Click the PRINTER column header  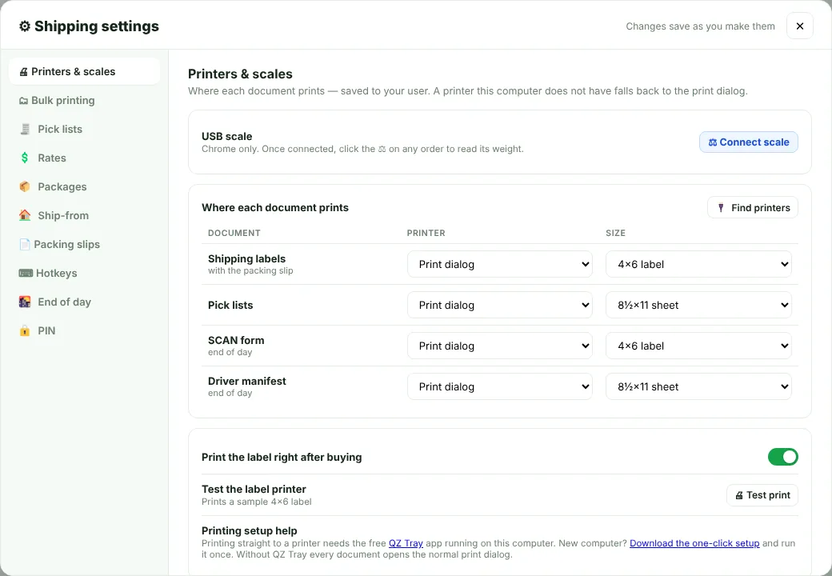[426, 233]
